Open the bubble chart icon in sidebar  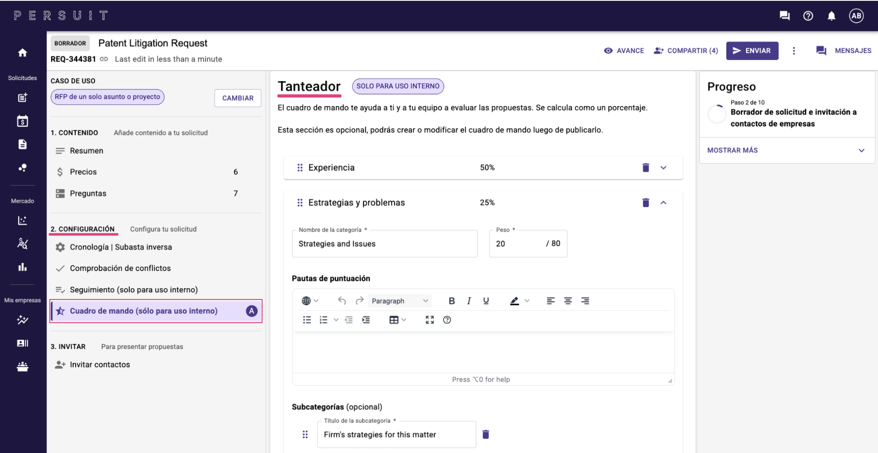click(x=22, y=168)
